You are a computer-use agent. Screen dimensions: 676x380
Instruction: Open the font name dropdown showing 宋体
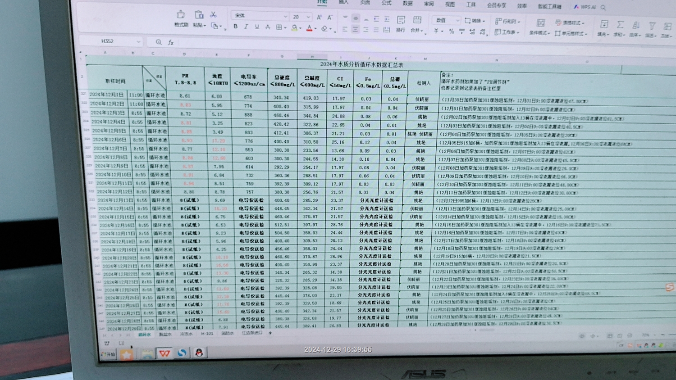(260, 16)
